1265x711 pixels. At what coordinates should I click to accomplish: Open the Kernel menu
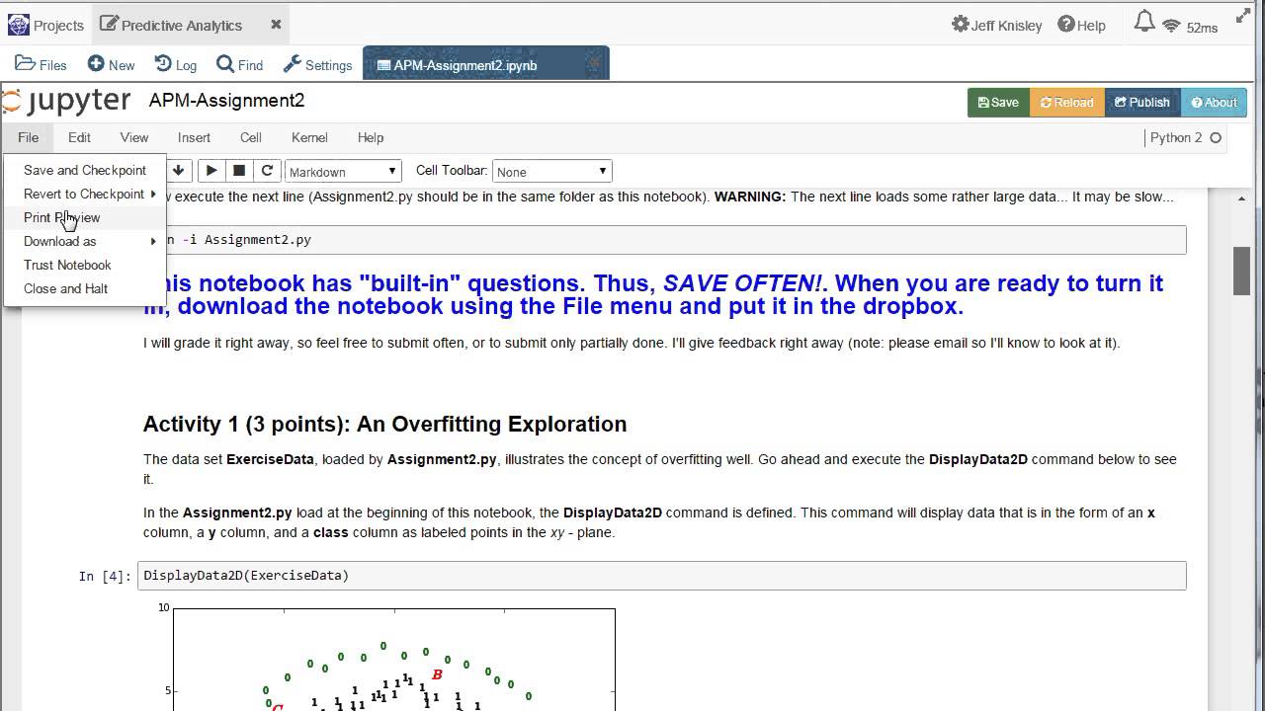[309, 137]
